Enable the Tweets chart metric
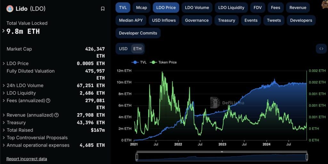Viewport: 328px width, 164px height. pos(274,20)
